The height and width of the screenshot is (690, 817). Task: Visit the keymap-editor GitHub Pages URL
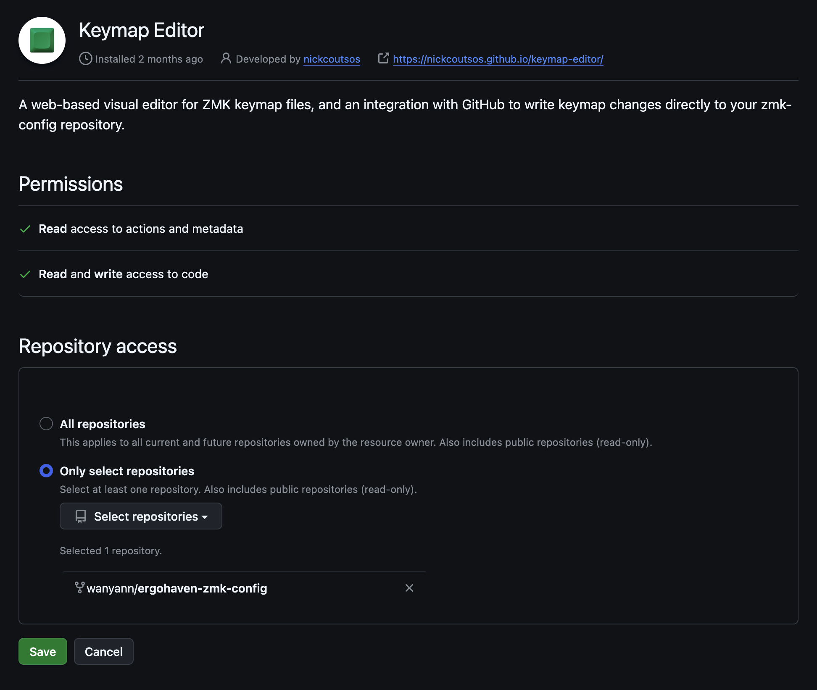click(x=498, y=59)
